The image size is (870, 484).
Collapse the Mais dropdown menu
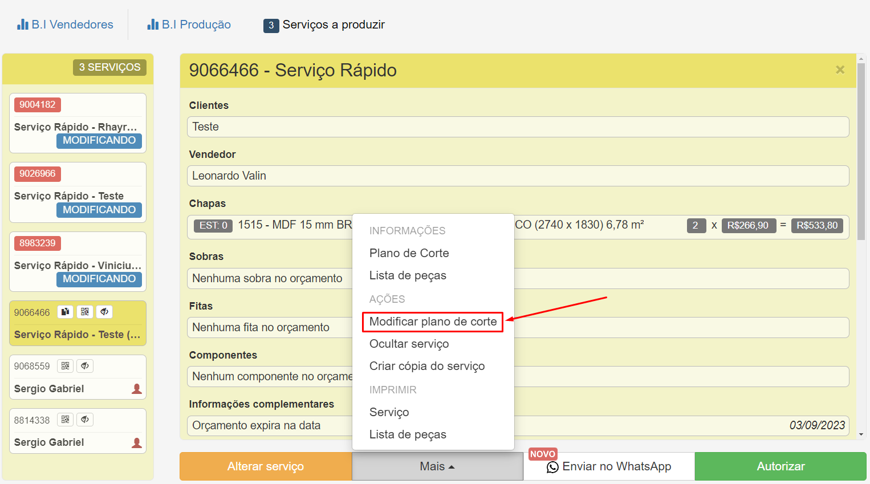click(x=437, y=466)
